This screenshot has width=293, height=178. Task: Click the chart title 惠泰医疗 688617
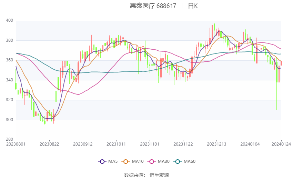click(x=153, y=6)
